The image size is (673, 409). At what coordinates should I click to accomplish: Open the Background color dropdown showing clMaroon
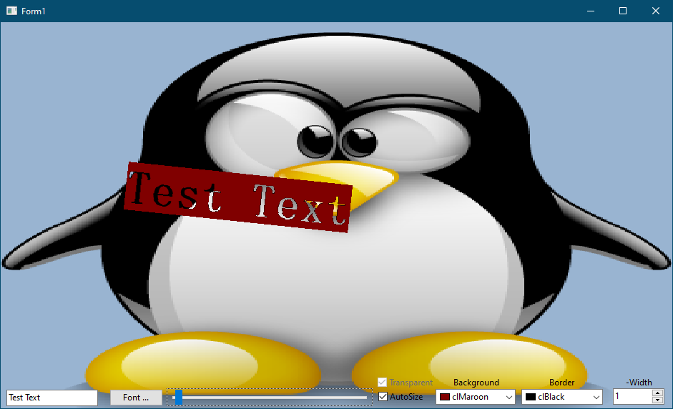coord(476,397)
